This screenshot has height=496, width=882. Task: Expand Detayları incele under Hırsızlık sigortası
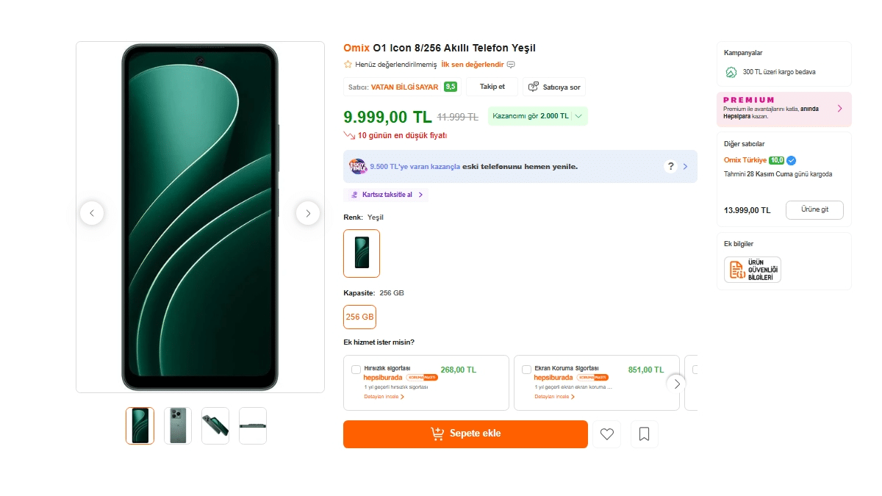click(384, 397)
